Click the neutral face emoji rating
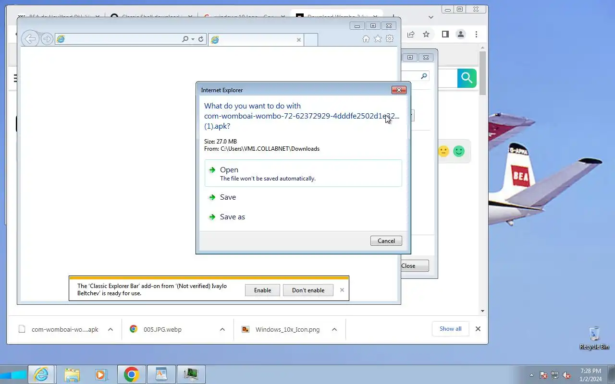This screenshot has height=384, width=615. [x=443, y=152]
